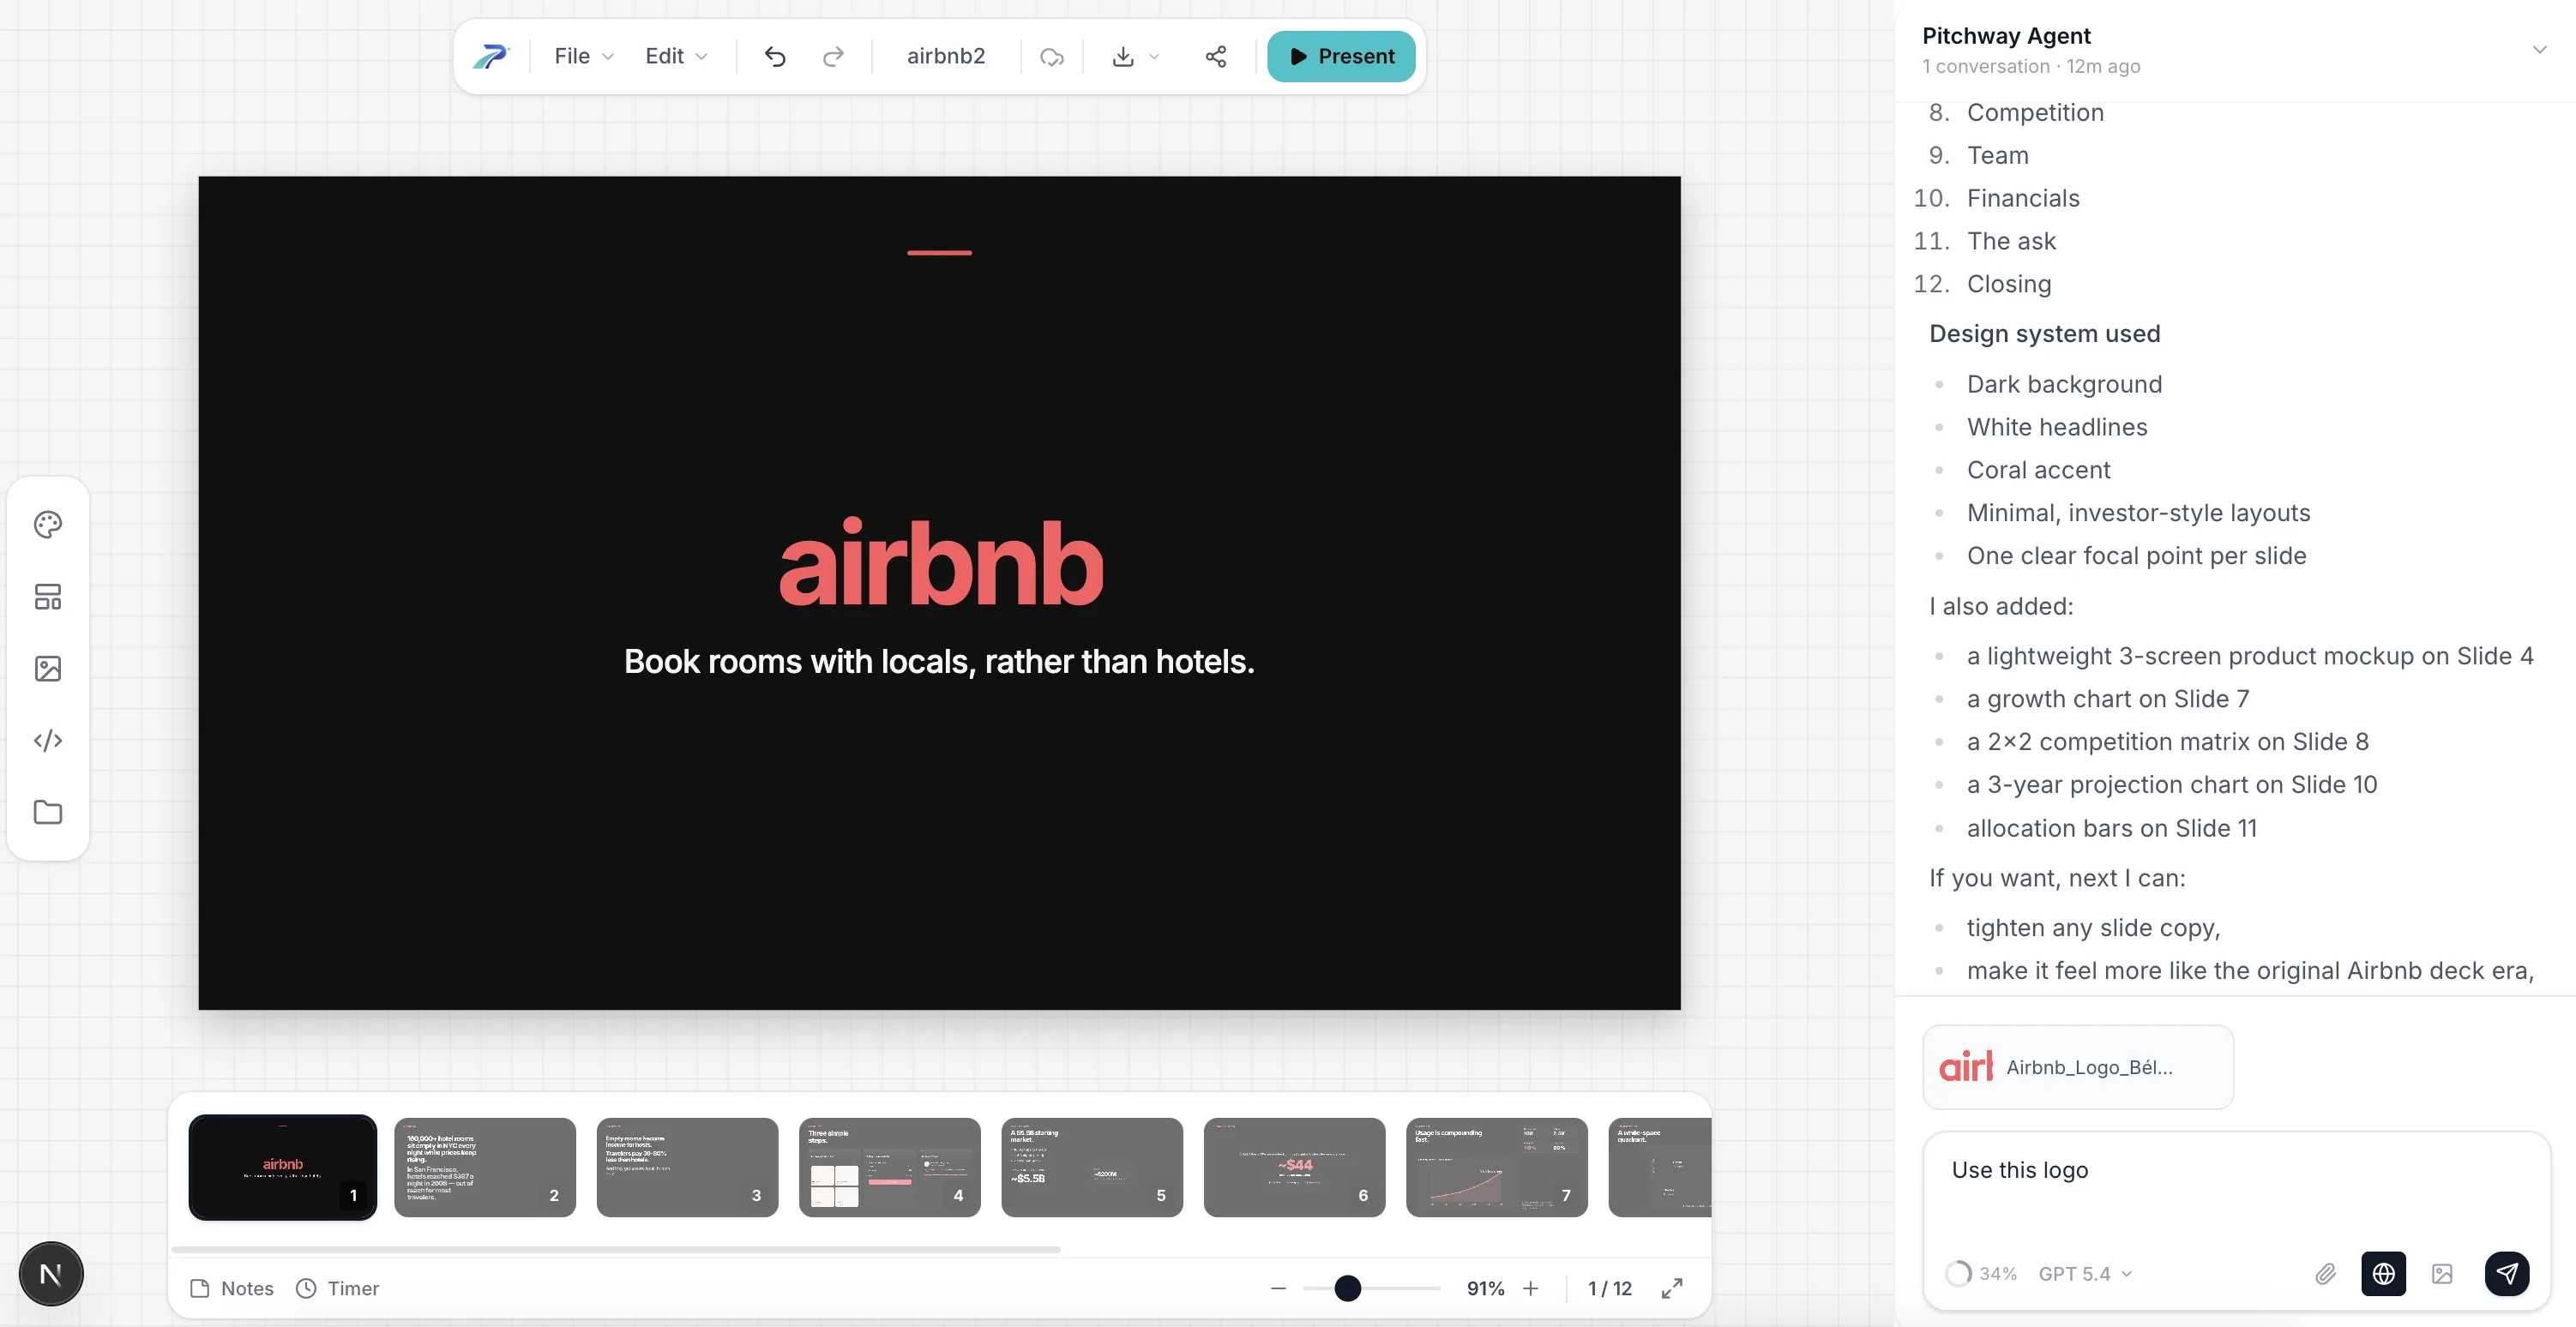
Task: Attach a file with the paperclip icon
Action: tap(2325, 1273)
